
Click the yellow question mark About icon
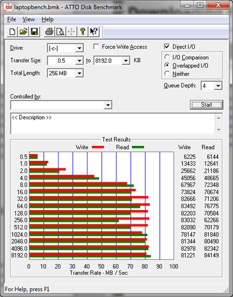tap(83, 31)
